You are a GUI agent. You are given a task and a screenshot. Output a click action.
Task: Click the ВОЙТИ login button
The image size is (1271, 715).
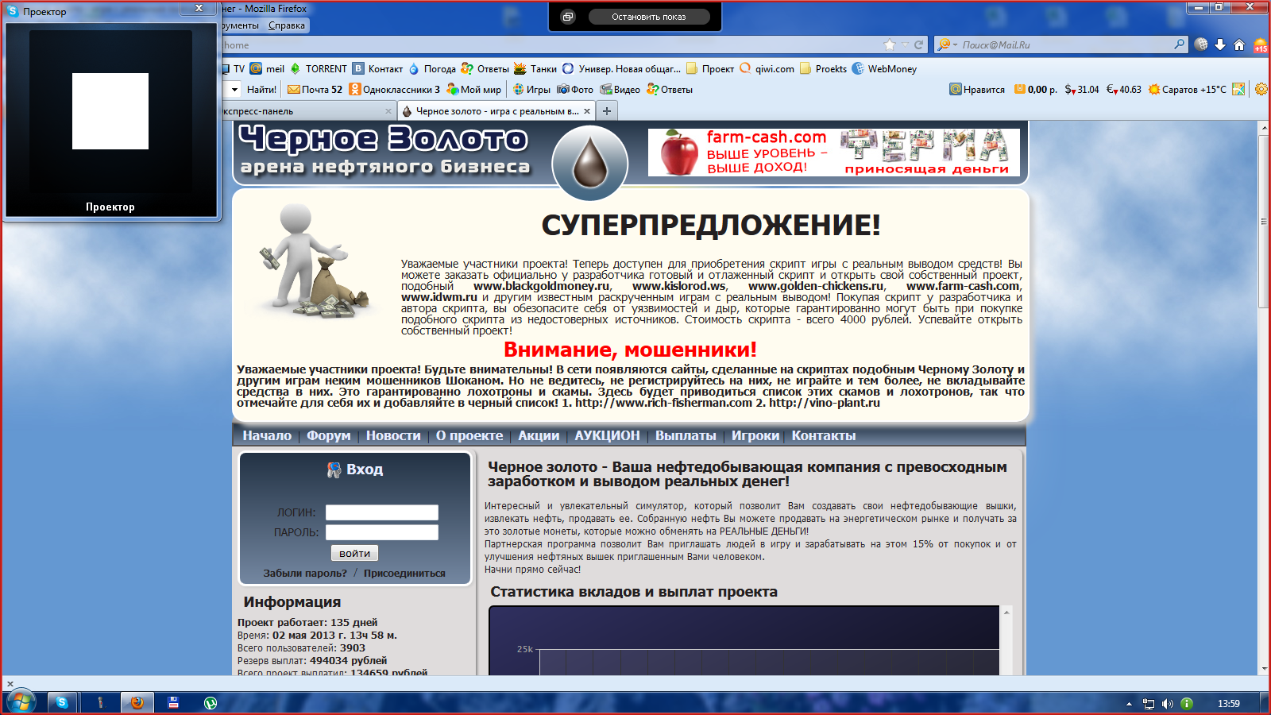point(354,553)
